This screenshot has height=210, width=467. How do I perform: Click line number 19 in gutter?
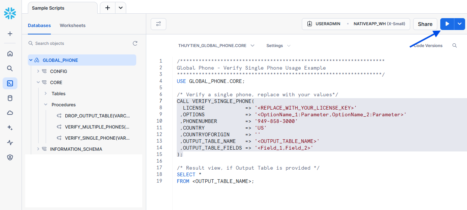[x=159, y=181]
